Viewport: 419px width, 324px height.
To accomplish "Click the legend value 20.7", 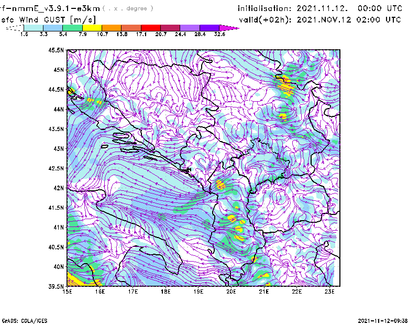I will tap(161, 34).
